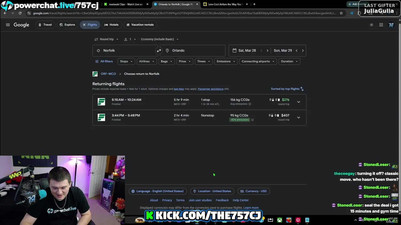Open the Help Center link
The width and height of the screenshot is (401, 225).
tap(241, 200)
